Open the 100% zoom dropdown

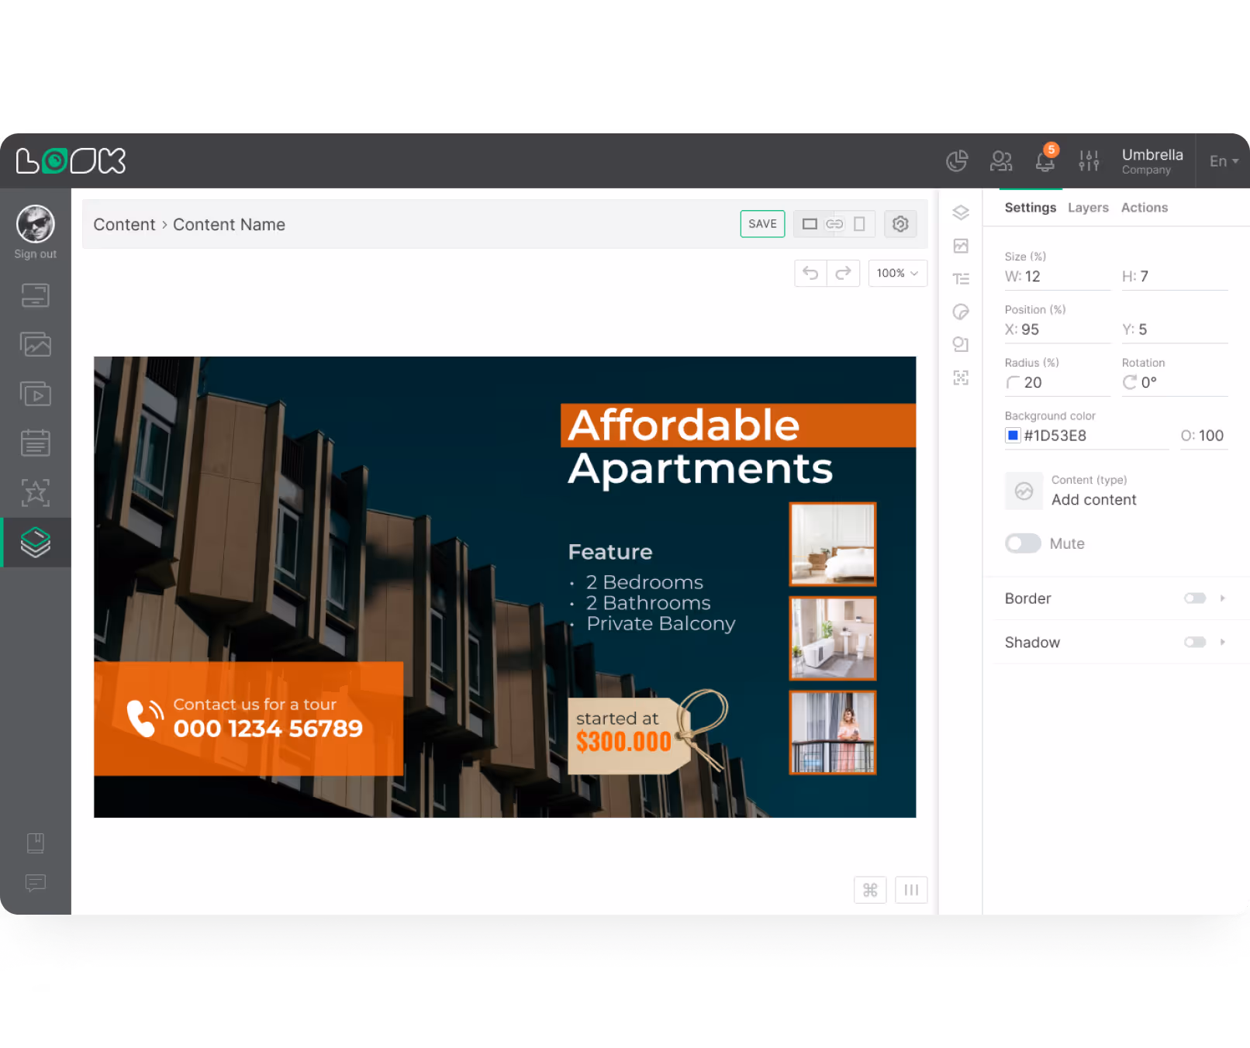click(897, 273)
